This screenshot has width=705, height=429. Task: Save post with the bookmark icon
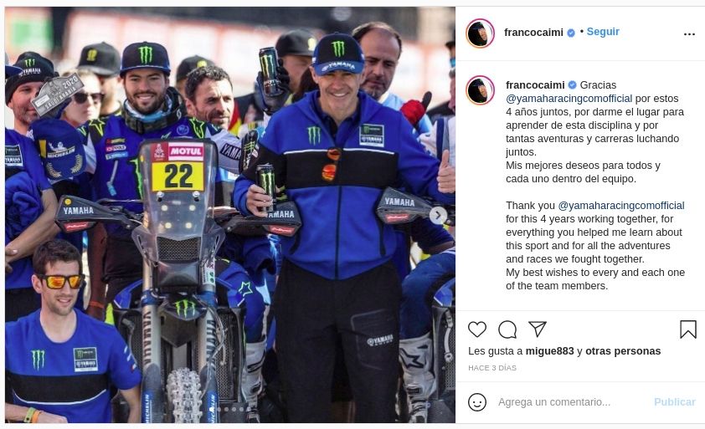688,329
